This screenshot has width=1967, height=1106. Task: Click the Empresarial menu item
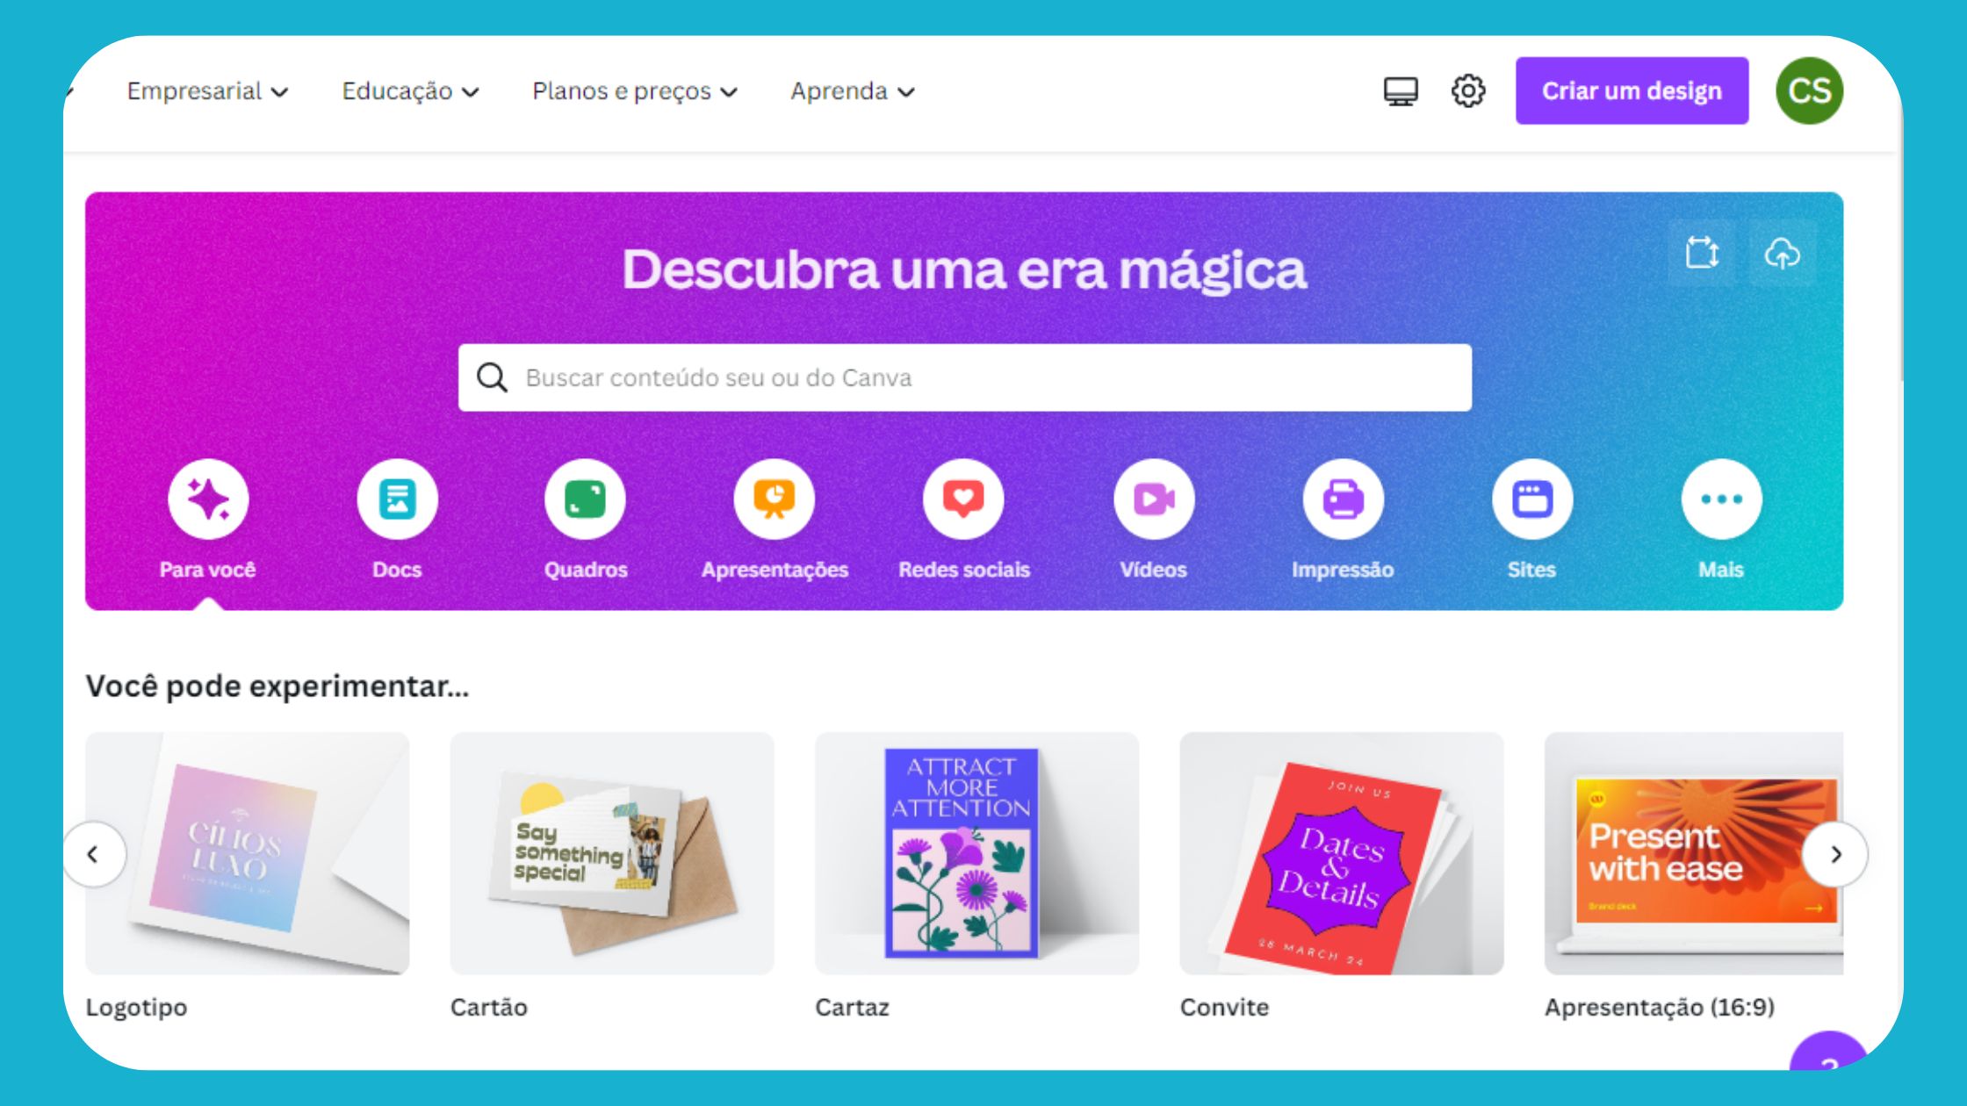206,90
